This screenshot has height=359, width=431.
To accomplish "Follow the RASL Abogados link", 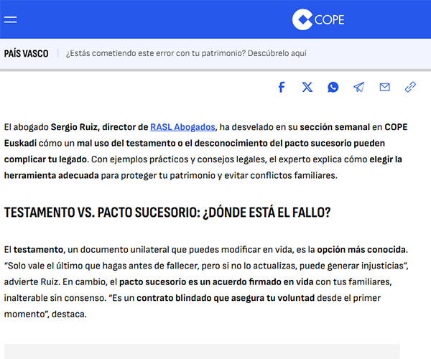I will (182, 126).
